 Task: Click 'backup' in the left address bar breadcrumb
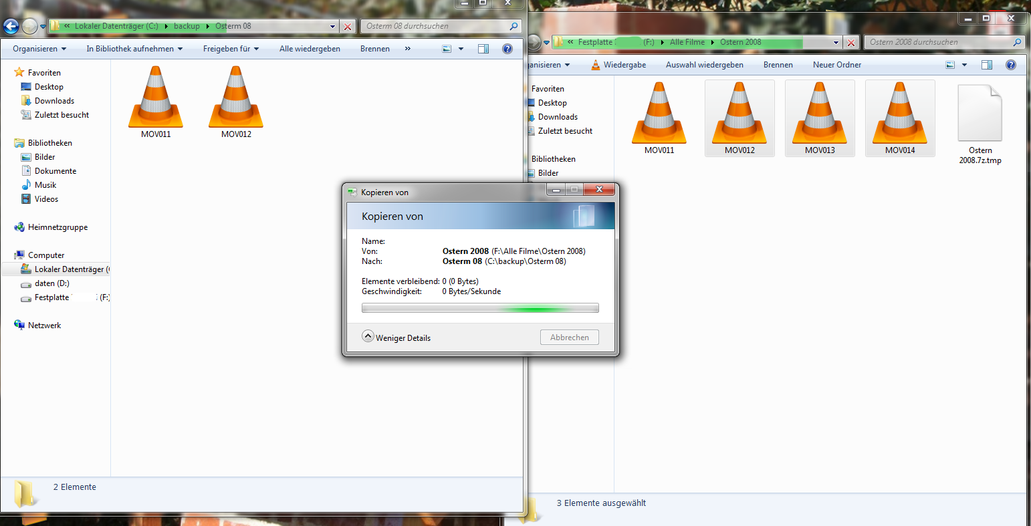(x=187, y=26)
